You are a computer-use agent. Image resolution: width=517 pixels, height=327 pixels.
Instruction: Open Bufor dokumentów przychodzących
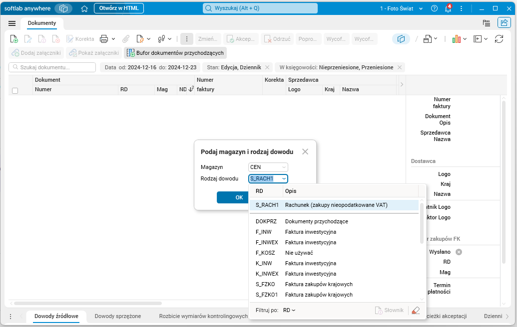click(175, 53)
